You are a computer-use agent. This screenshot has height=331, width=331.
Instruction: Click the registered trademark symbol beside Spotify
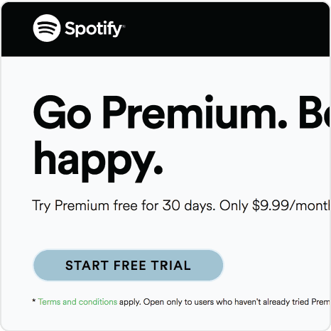(x=124, y=26)
